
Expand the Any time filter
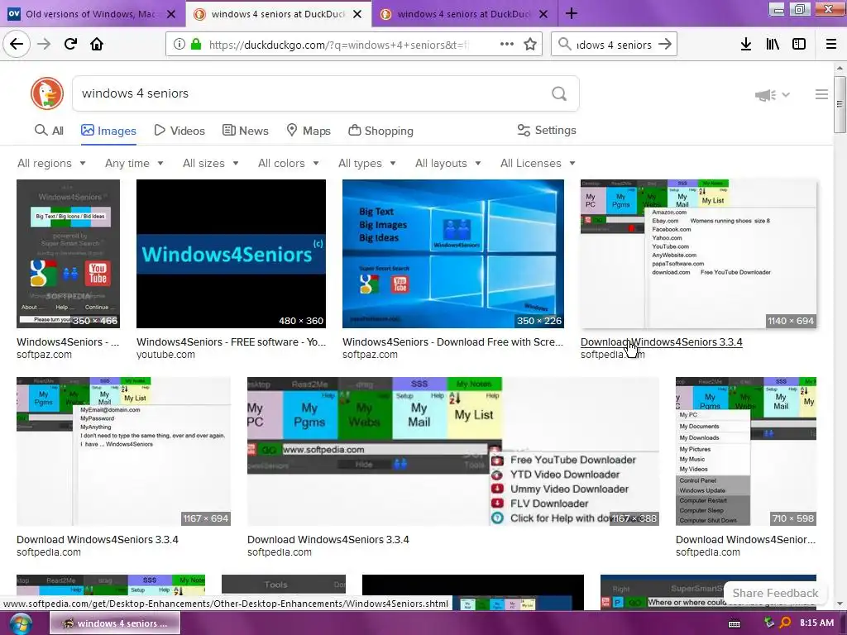(134, 163)
